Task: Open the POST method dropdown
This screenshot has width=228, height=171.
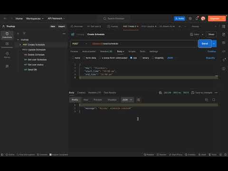Action: [x=80, y=44]
